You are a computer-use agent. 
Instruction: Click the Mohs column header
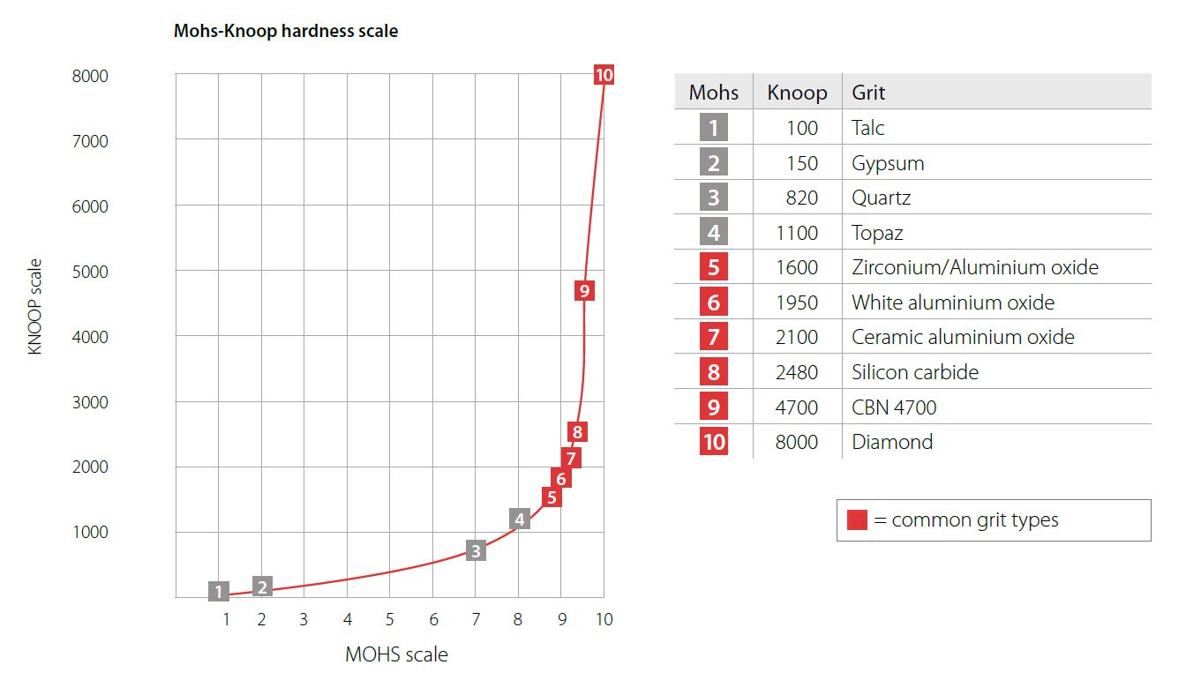point(713,93)
